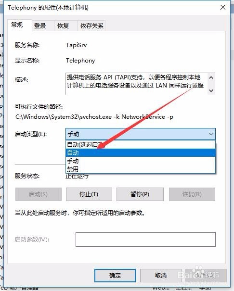Close the Telephony properties dialog
This screenshot has width=234, height=291.
point(223,7)
